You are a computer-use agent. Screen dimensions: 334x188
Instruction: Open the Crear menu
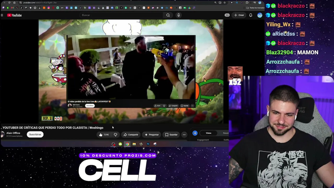[x=239, y=15]
